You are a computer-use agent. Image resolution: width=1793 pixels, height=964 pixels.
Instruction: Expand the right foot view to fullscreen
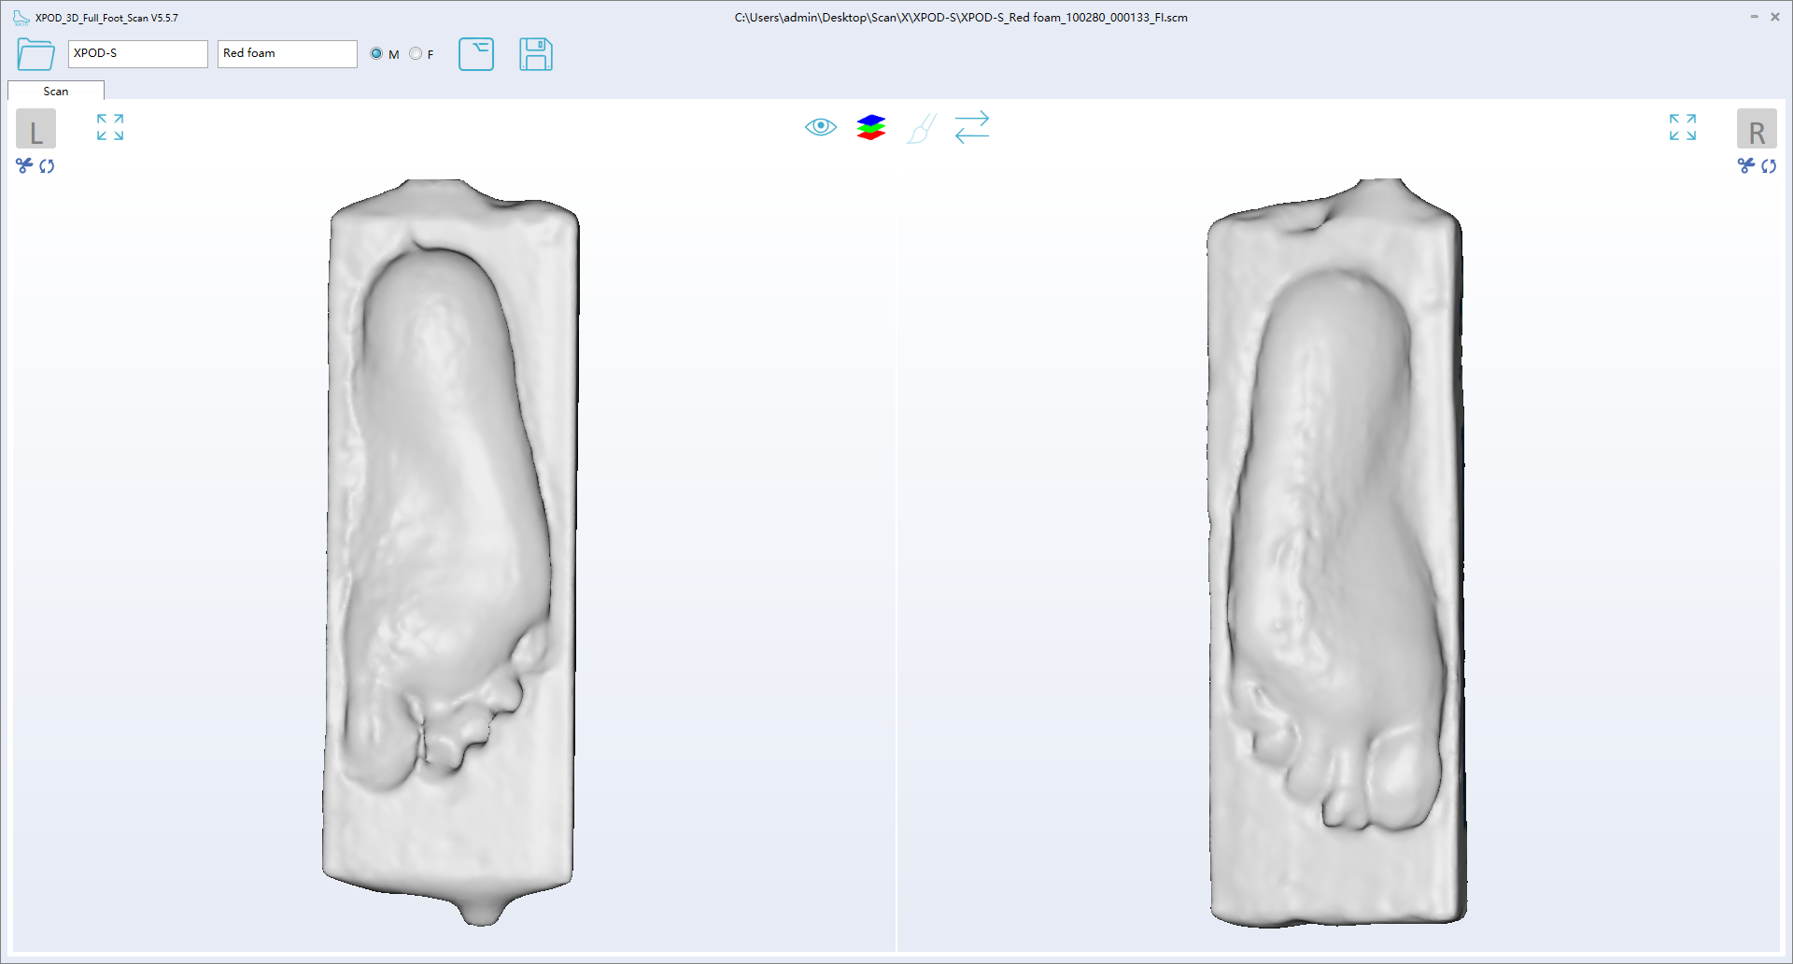coord(1682,127)
